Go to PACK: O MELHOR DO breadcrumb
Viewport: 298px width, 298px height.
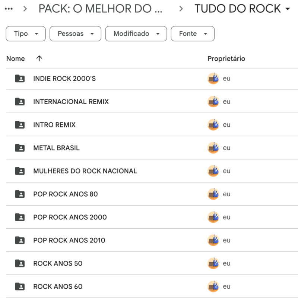tap(100, 9)
